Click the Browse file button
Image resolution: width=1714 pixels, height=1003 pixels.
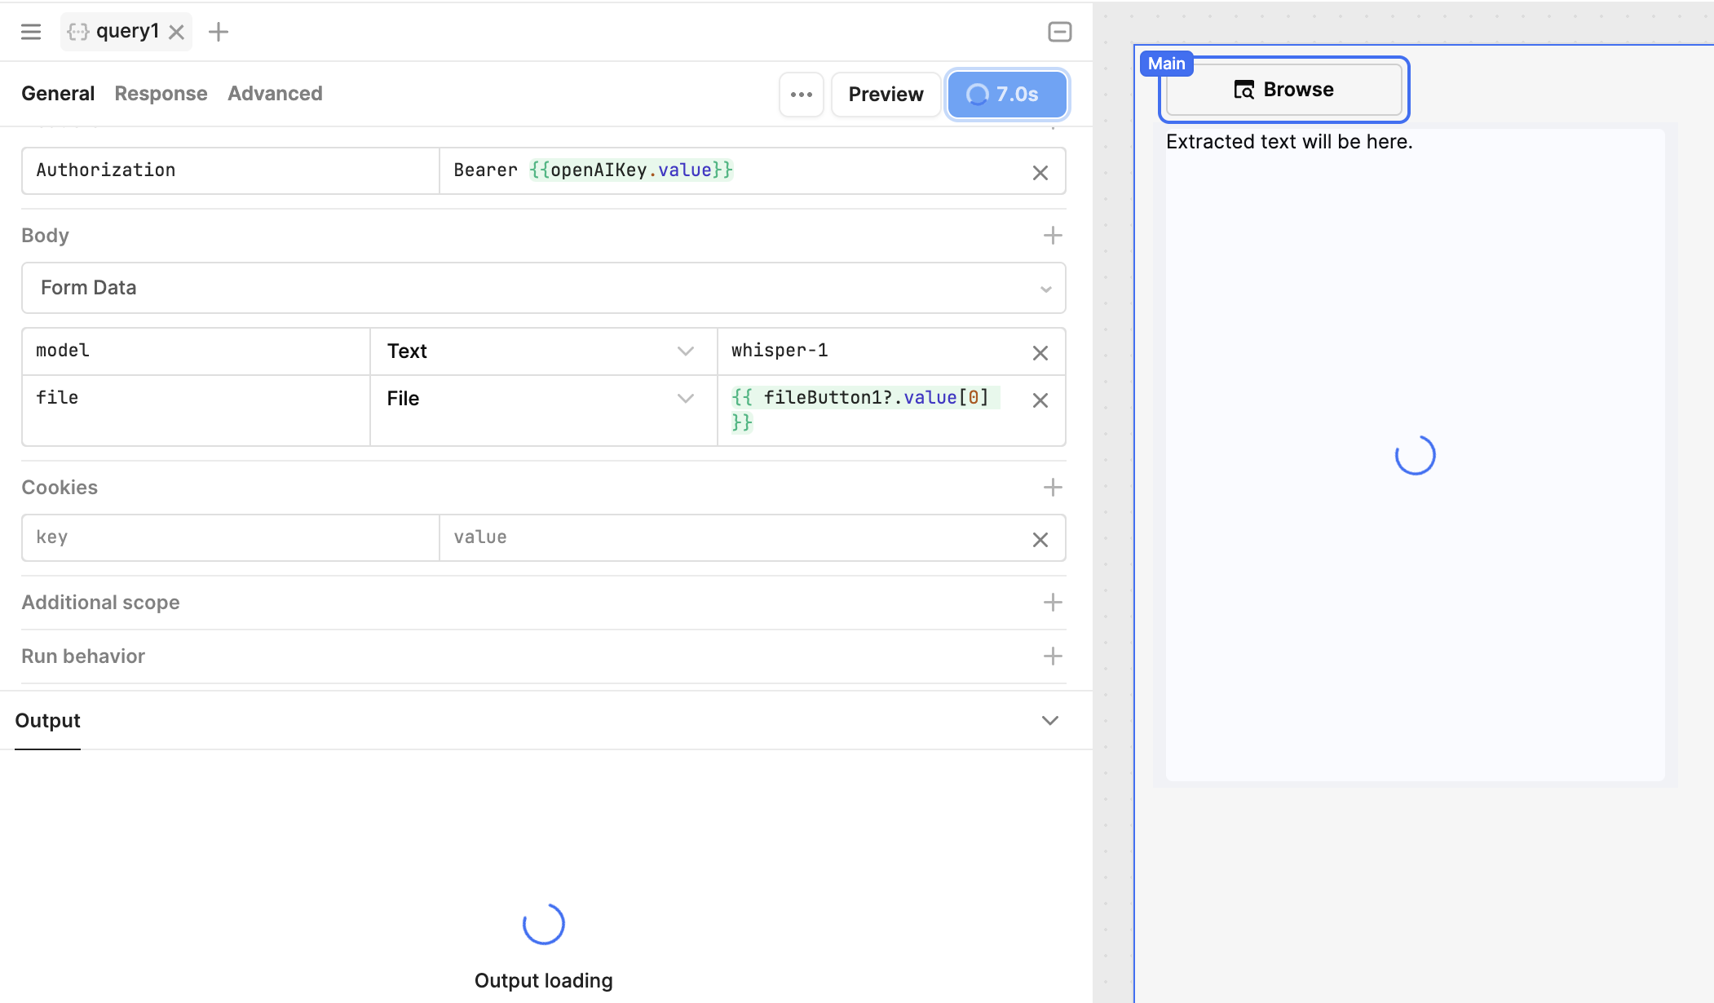1283,90
